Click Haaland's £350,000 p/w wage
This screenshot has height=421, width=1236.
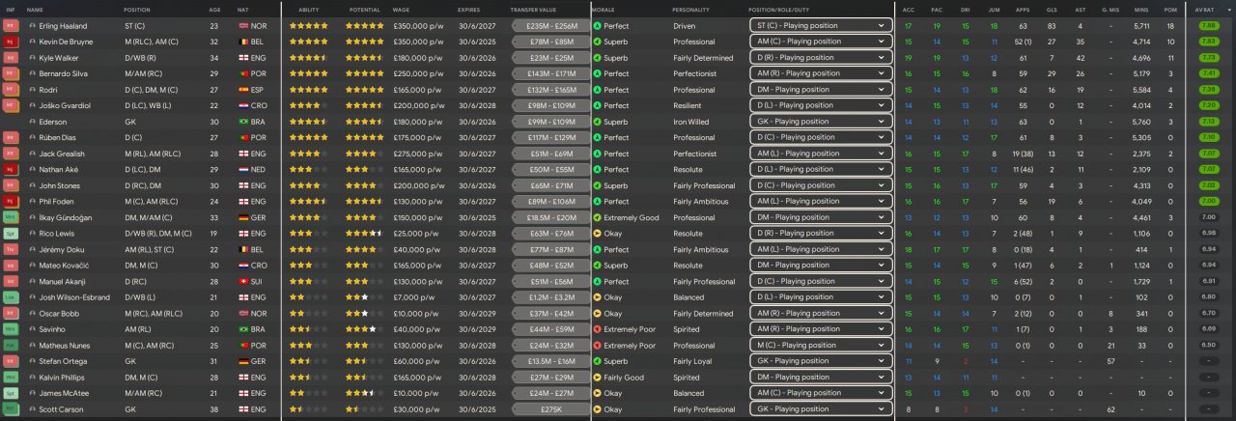point(416,26)
